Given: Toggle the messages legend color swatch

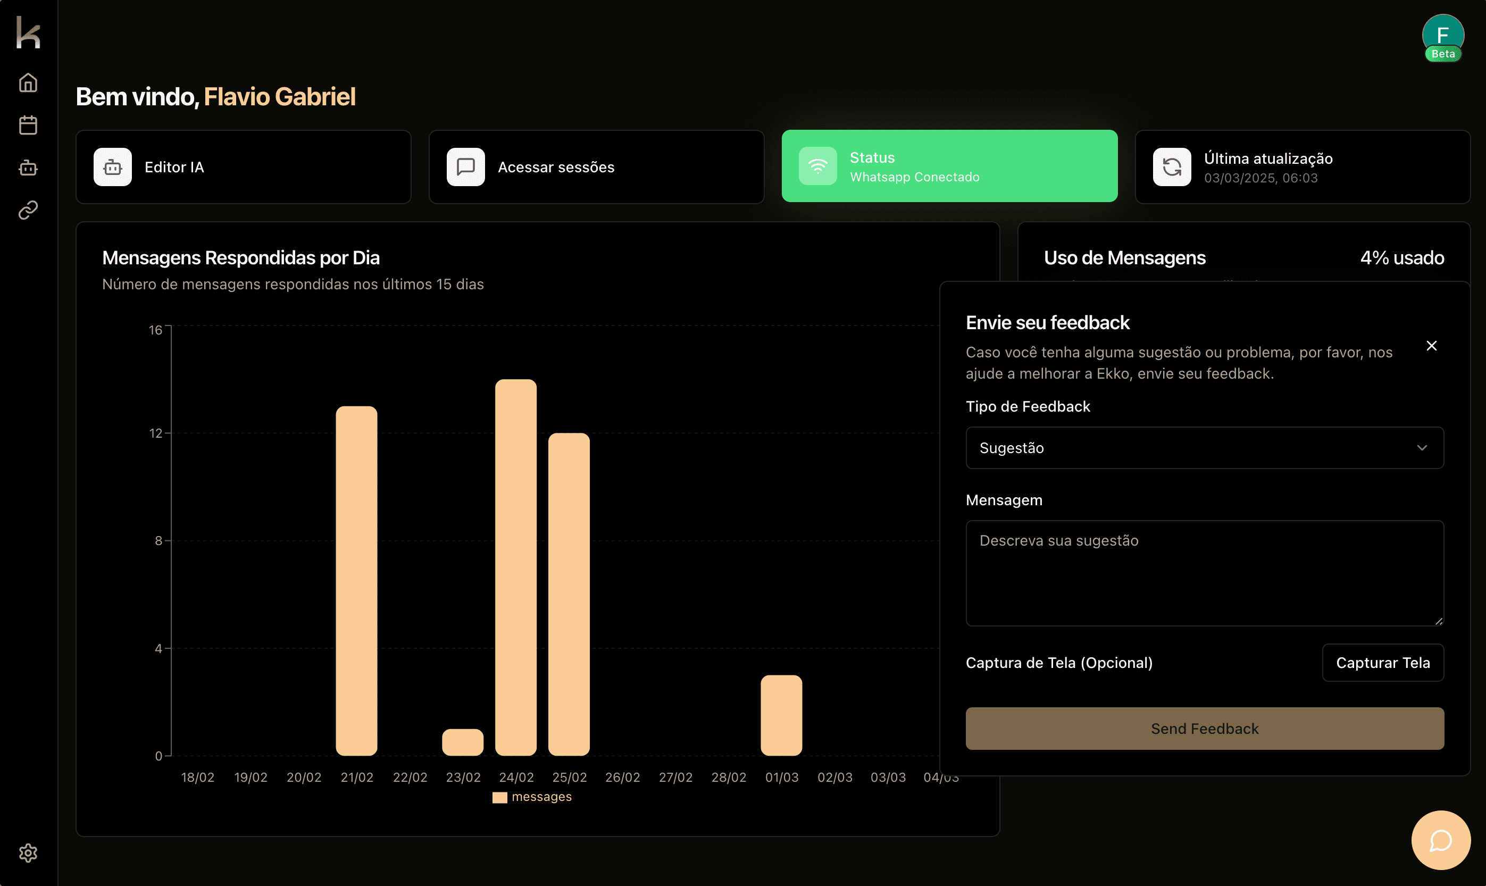Looking at the screenshot, I should [x=499, y=797].
